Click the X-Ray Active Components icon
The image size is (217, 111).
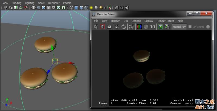click(122, 8)
